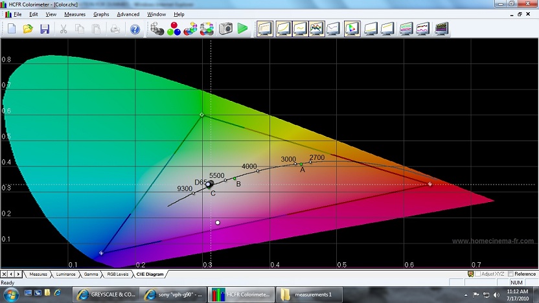Click the green primary point on the gamut triangle
The width and height of the screenshot is (539, 303).
tap(201, 115)
